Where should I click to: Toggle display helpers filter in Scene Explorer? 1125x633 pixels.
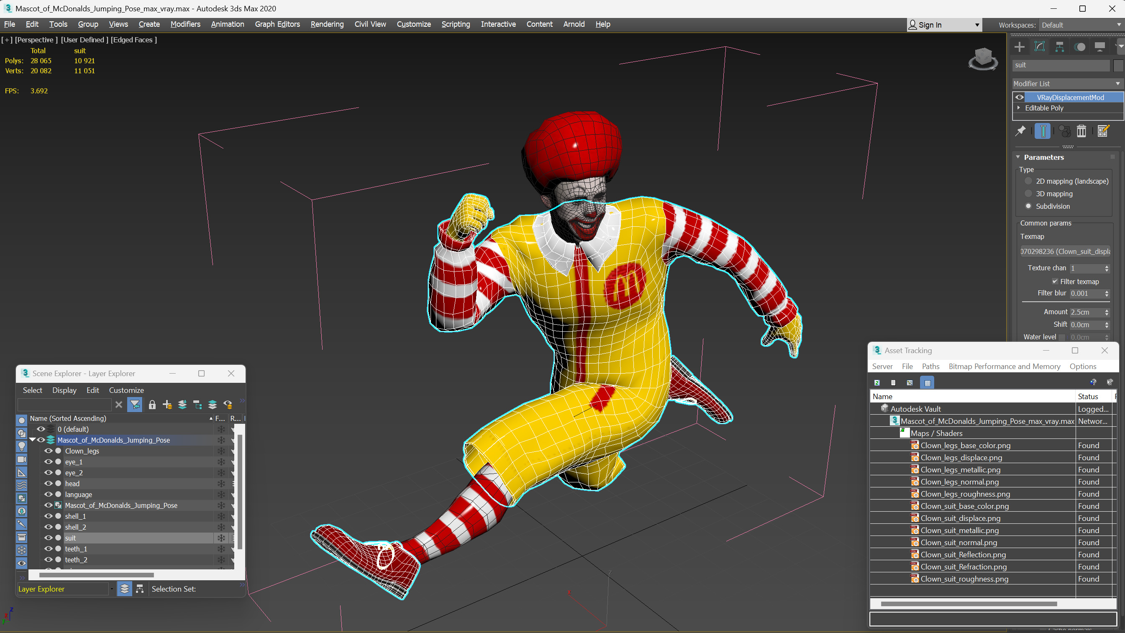(21, 472)
